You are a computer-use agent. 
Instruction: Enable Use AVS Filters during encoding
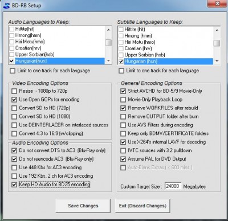[123, 125]
